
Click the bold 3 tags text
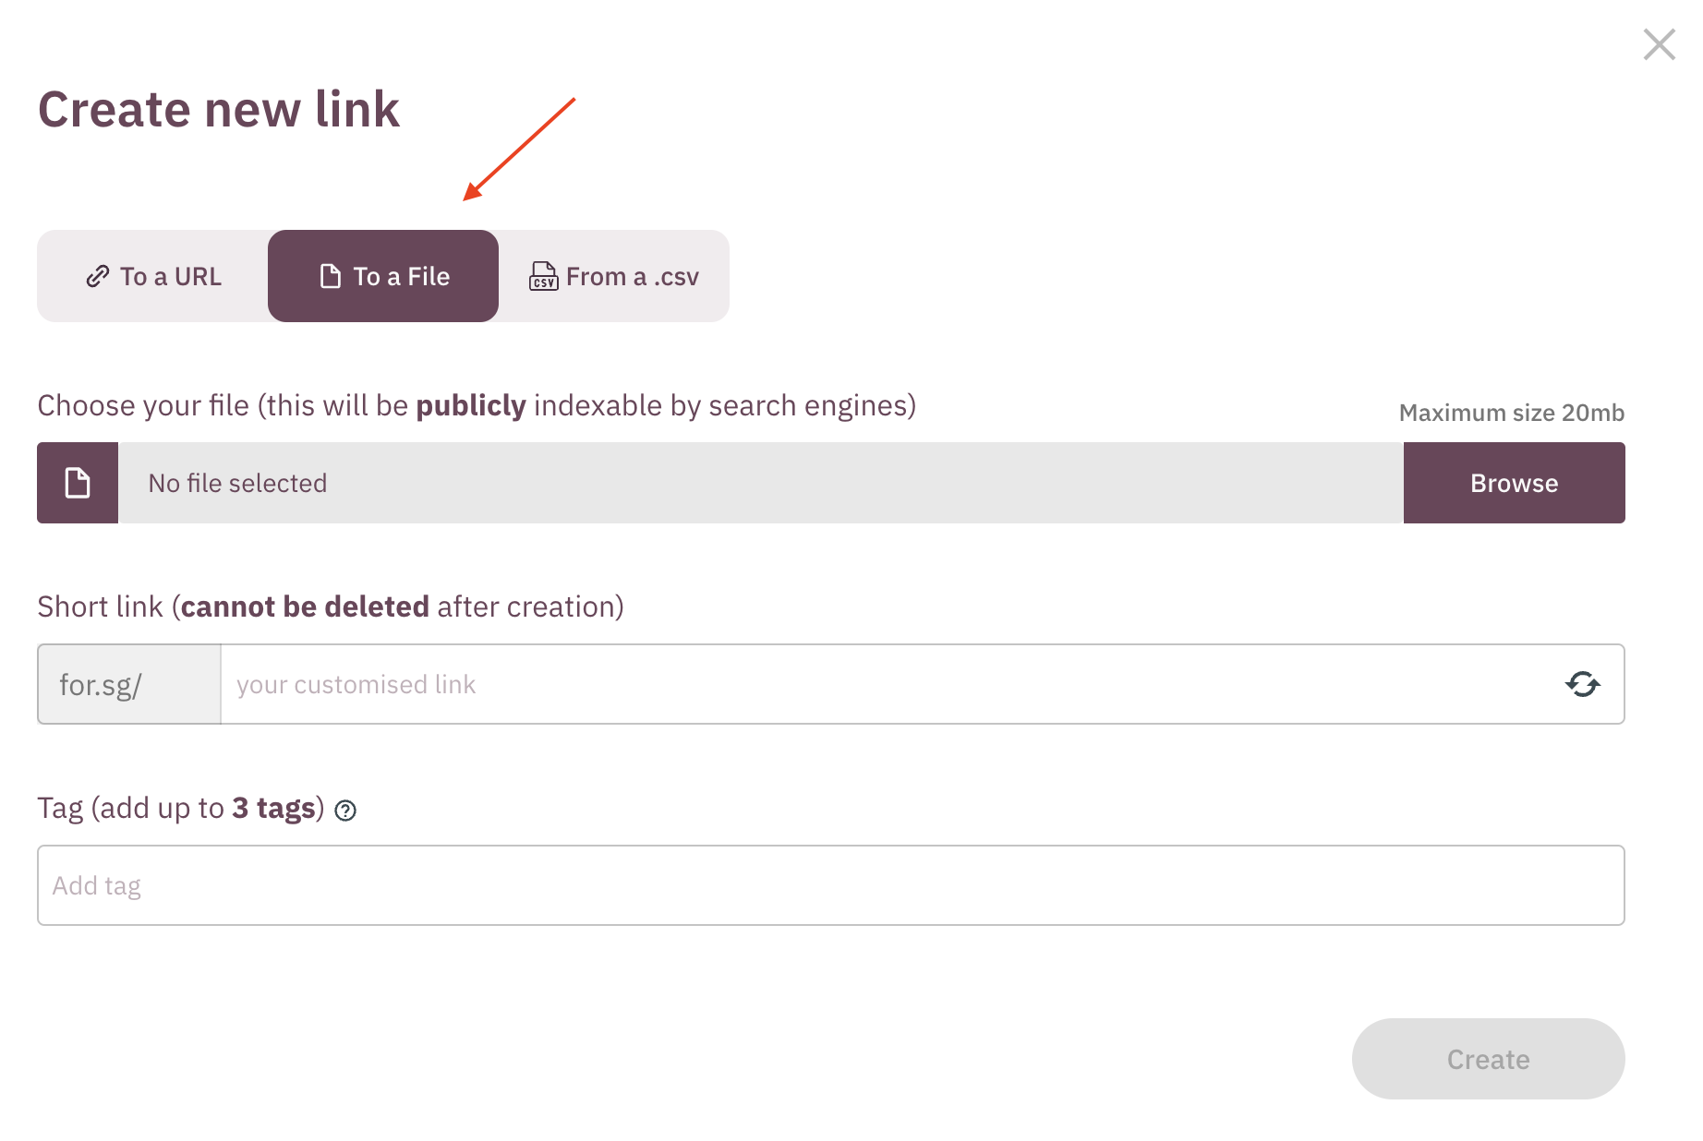pos(274,808)
